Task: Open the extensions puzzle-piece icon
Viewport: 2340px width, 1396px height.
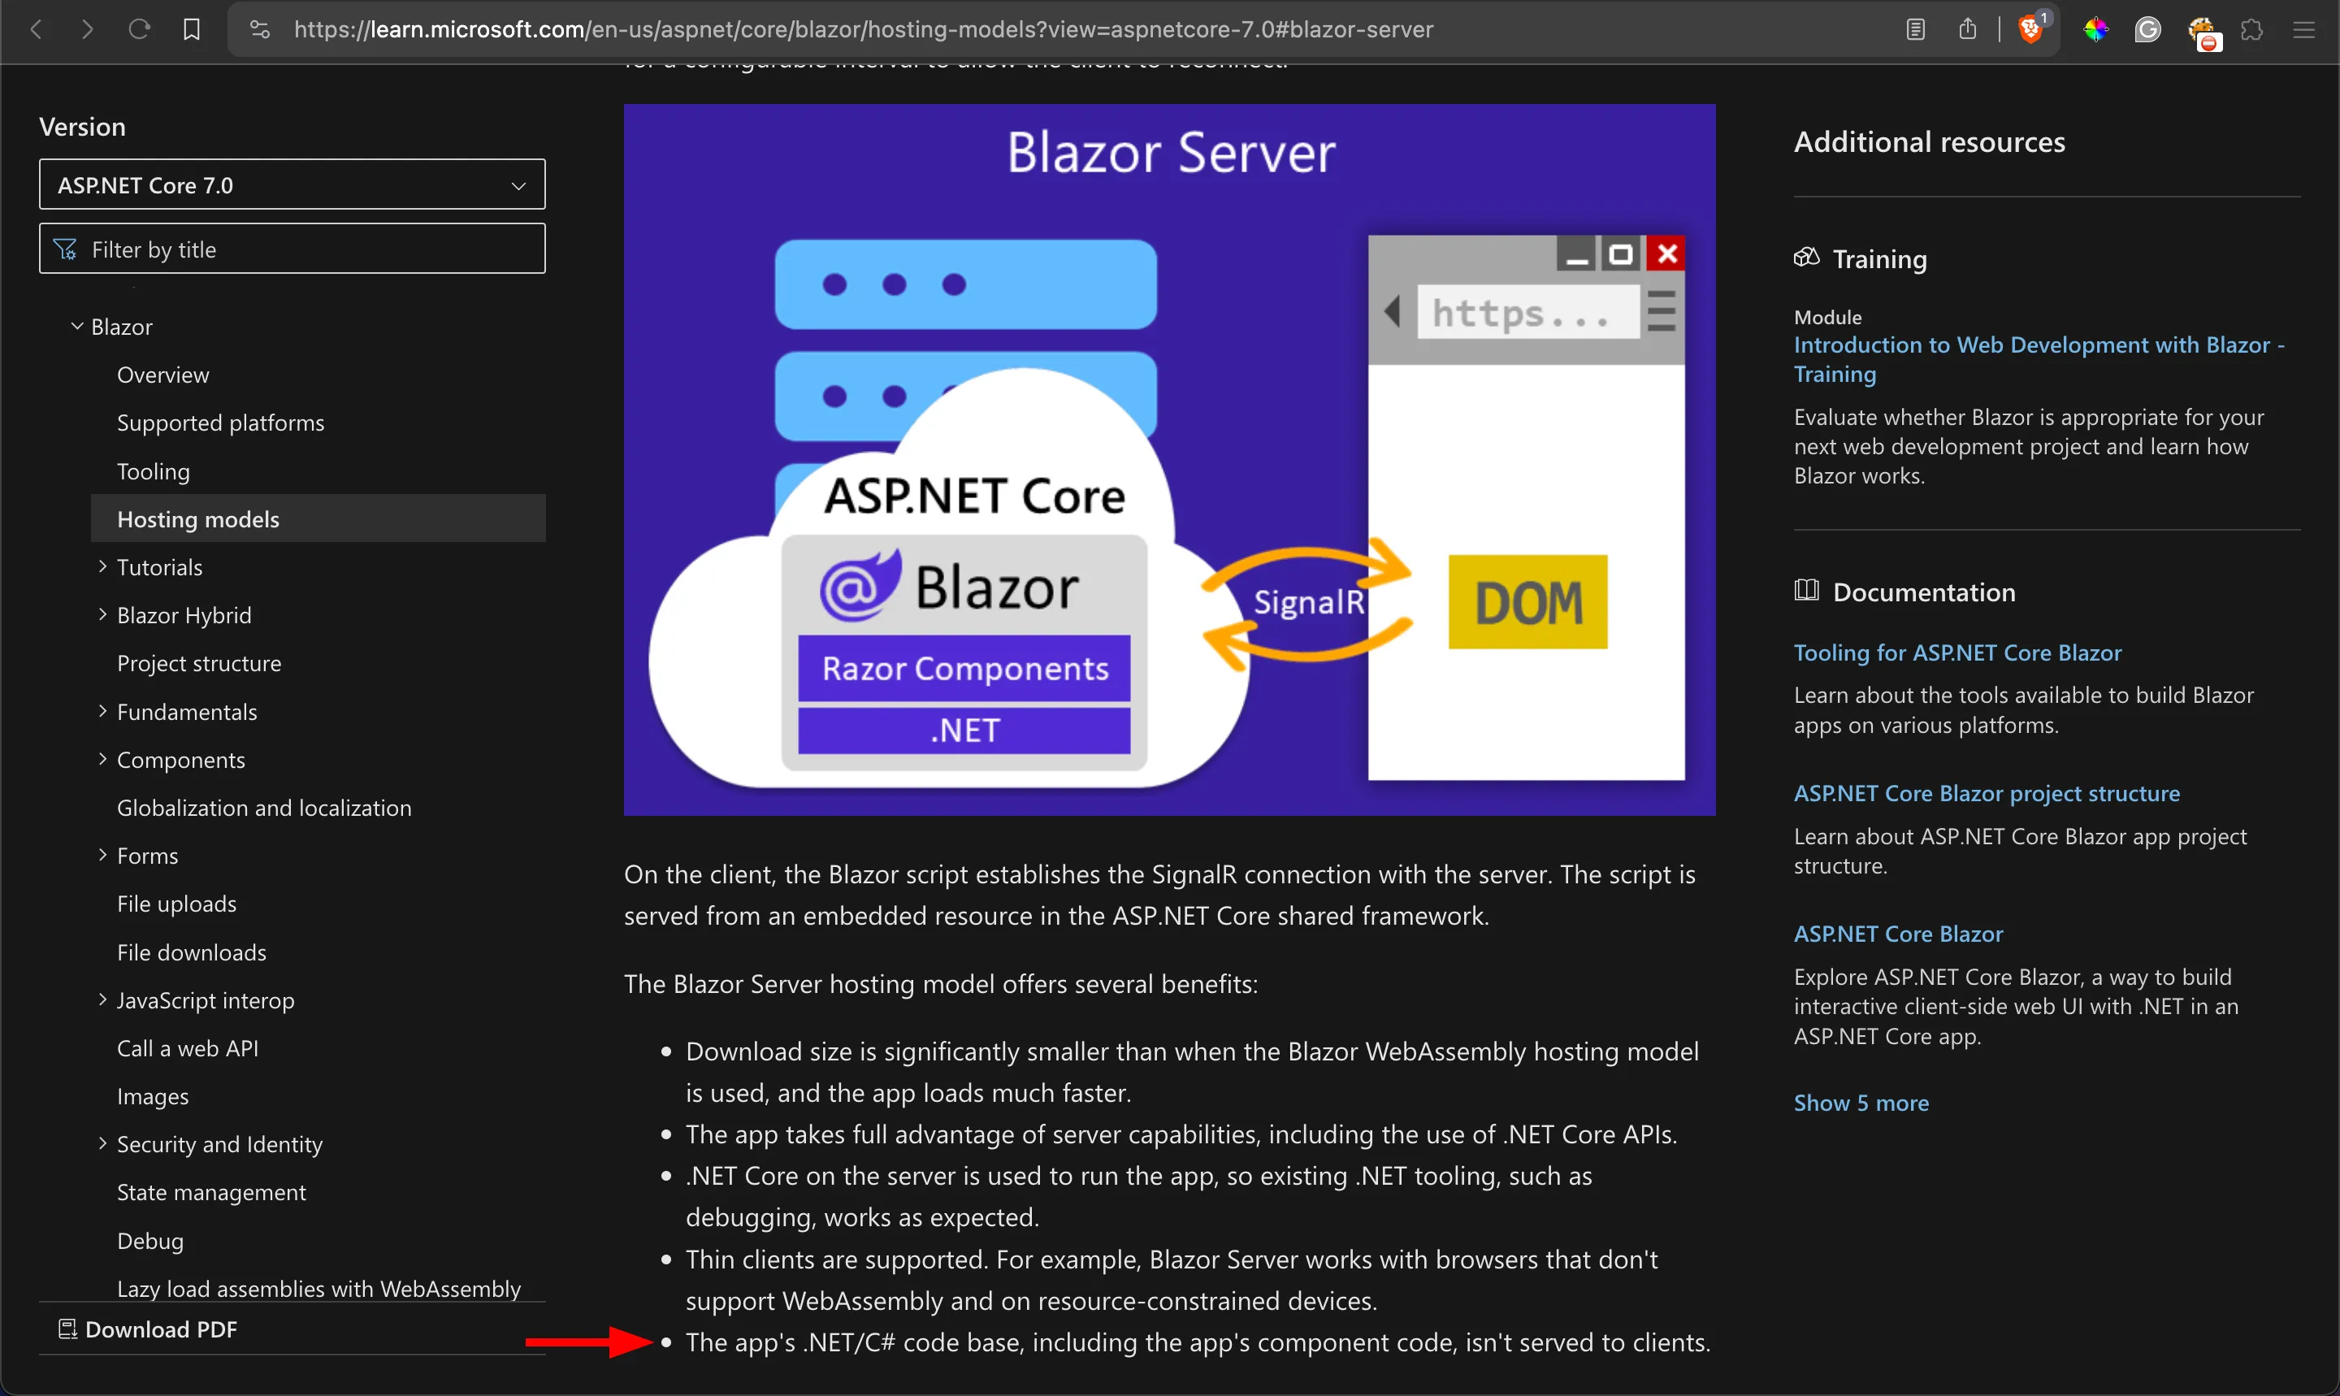Action: 2251,29
